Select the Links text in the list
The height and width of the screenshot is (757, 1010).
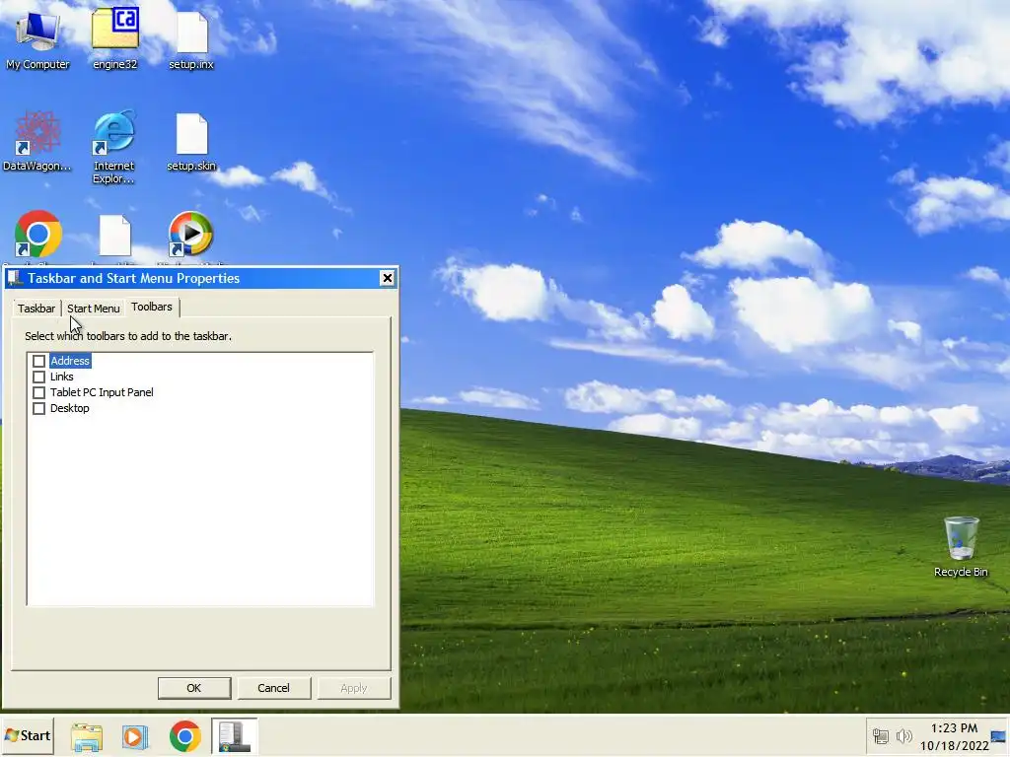(x=62, y=377)
